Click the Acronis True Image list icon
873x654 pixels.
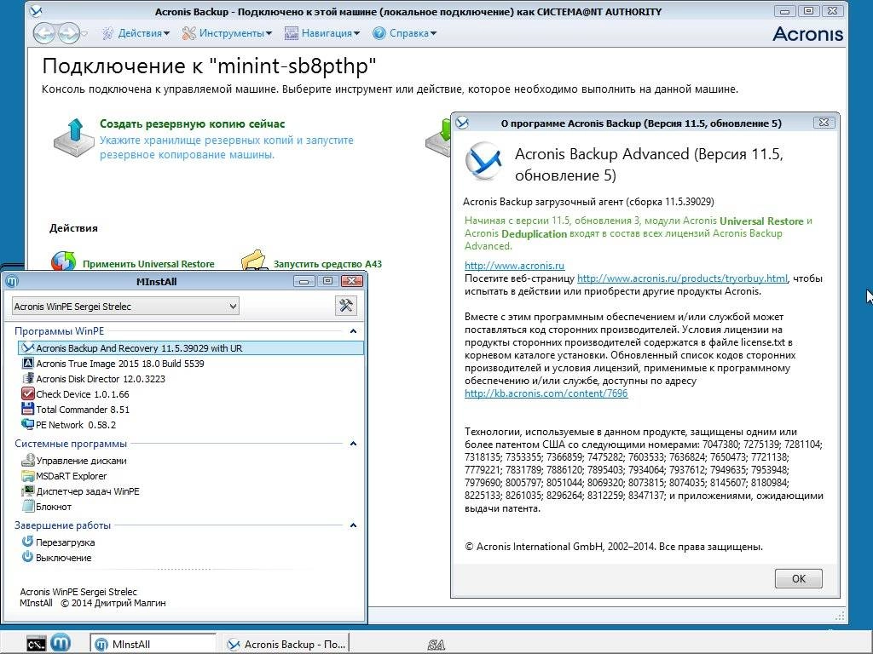tap(27, 363)
